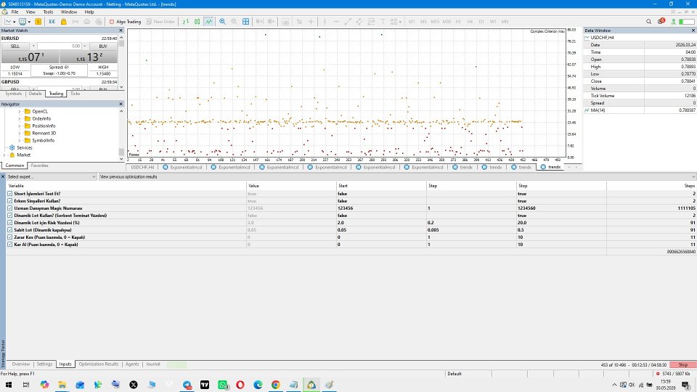Screen dimensions: 697x392
Task: Close the Data Window panel
Action: coord(693,30)
